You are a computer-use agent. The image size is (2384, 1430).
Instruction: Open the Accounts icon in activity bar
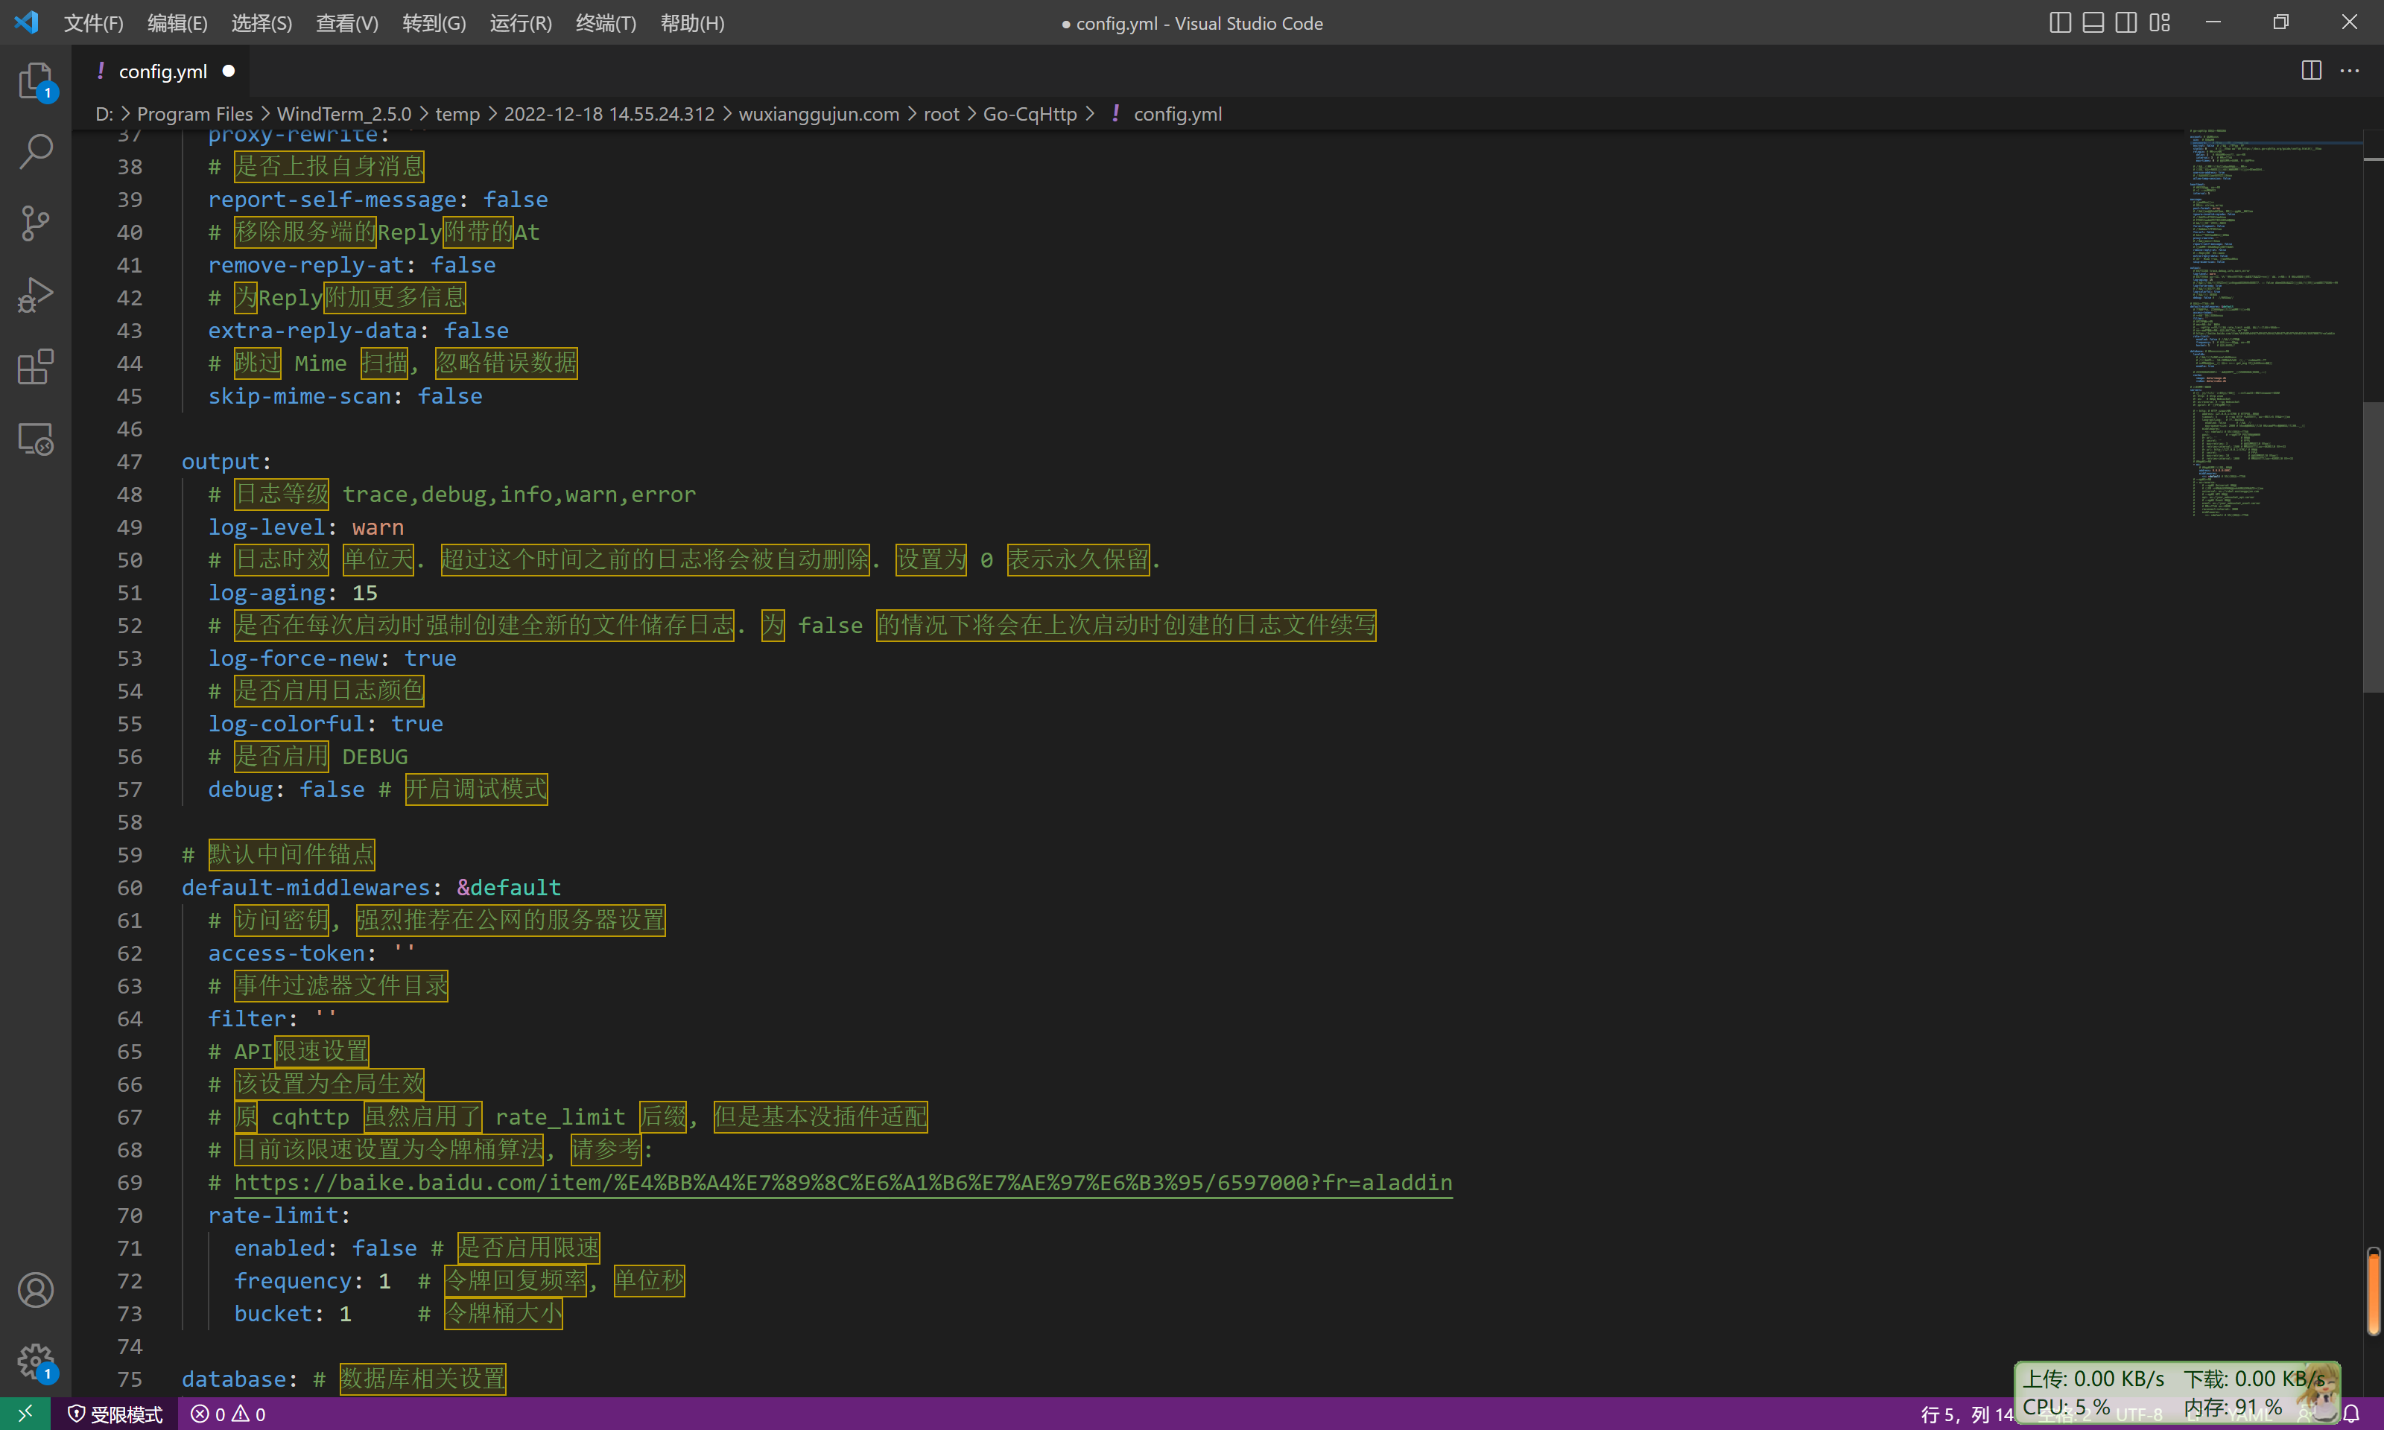(x=35, y=1289)
